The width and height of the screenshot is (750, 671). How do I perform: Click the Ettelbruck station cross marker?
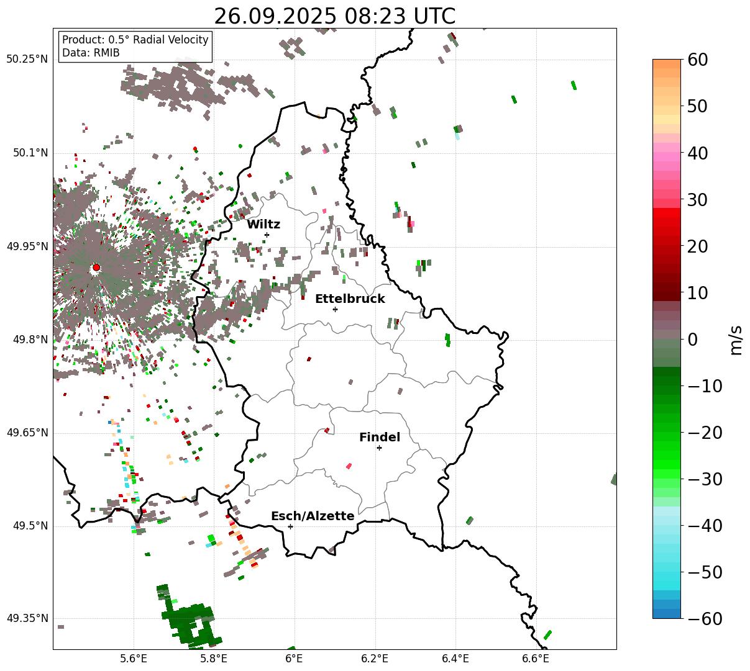point(335,309)
